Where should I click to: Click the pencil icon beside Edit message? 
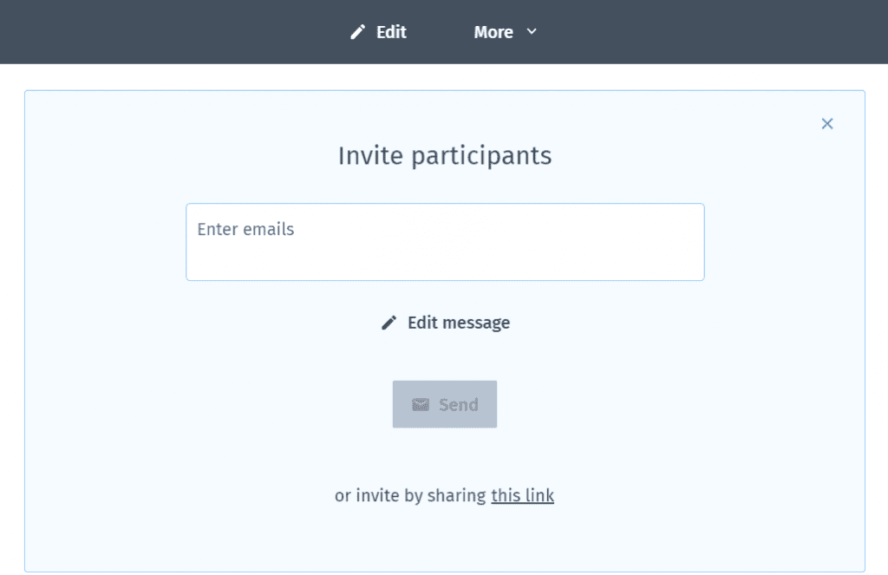[388, 323]
